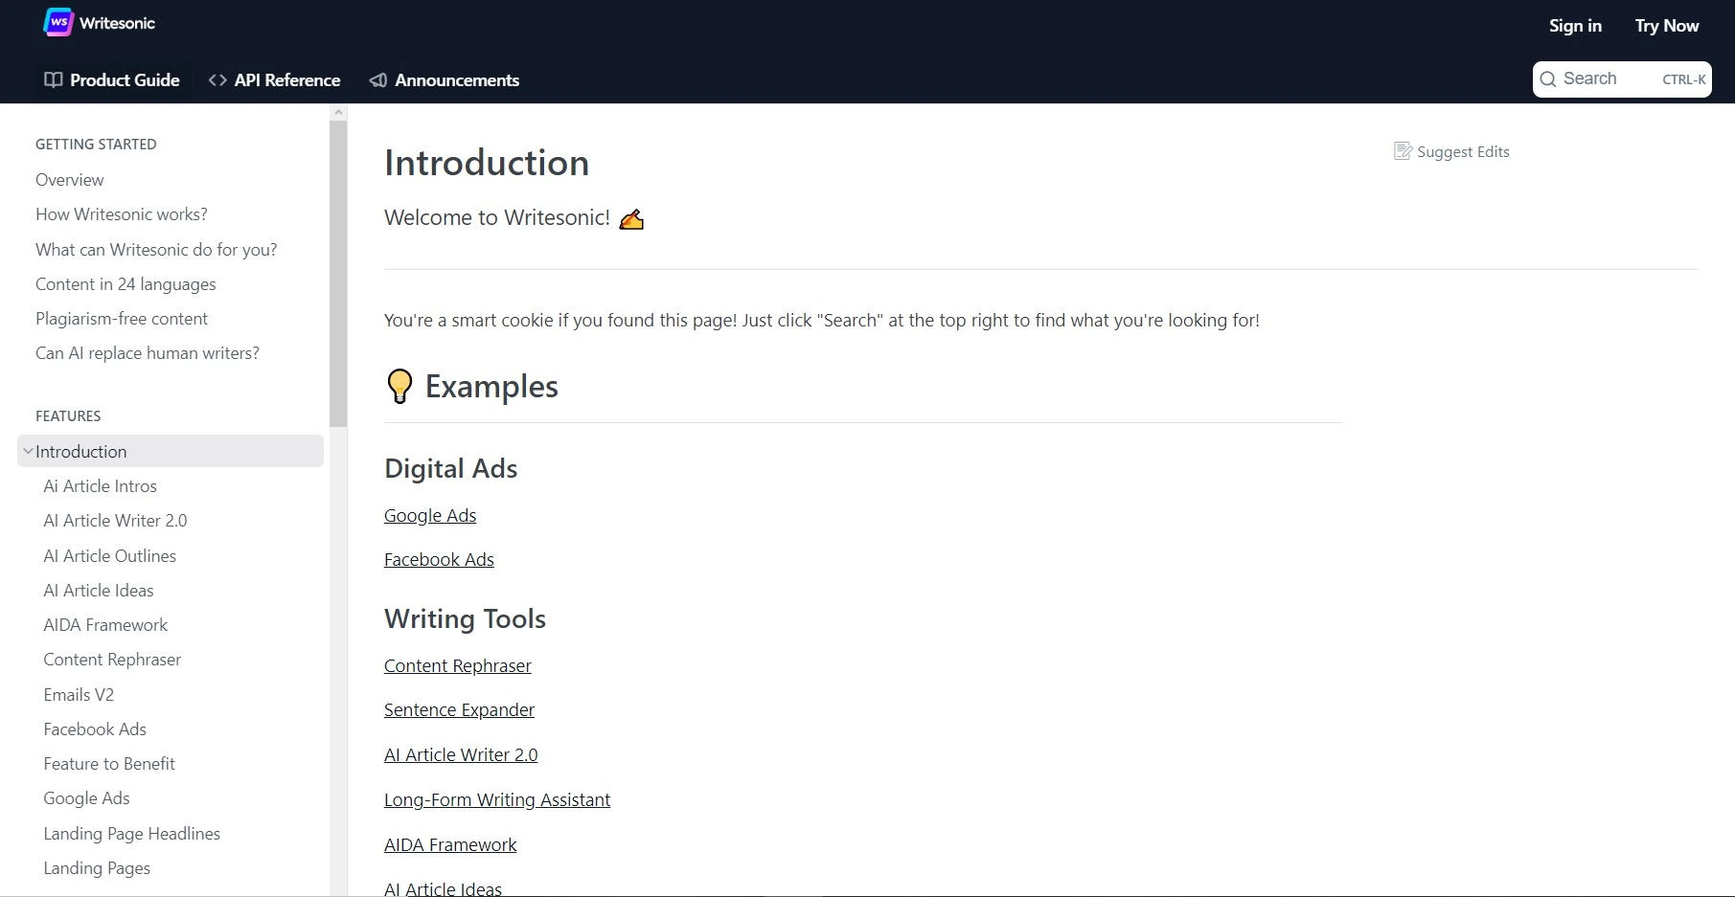Open the Google Ads example link
The width and height of the screenshot is (1735, 897).
tap(430, 515)
